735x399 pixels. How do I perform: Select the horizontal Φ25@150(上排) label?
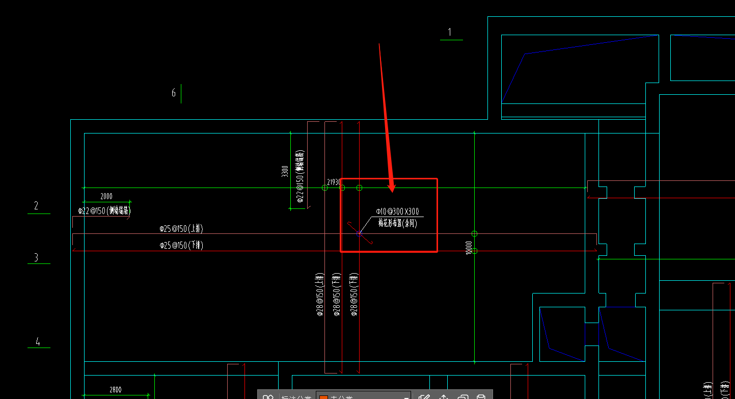[x=181, y=228]
